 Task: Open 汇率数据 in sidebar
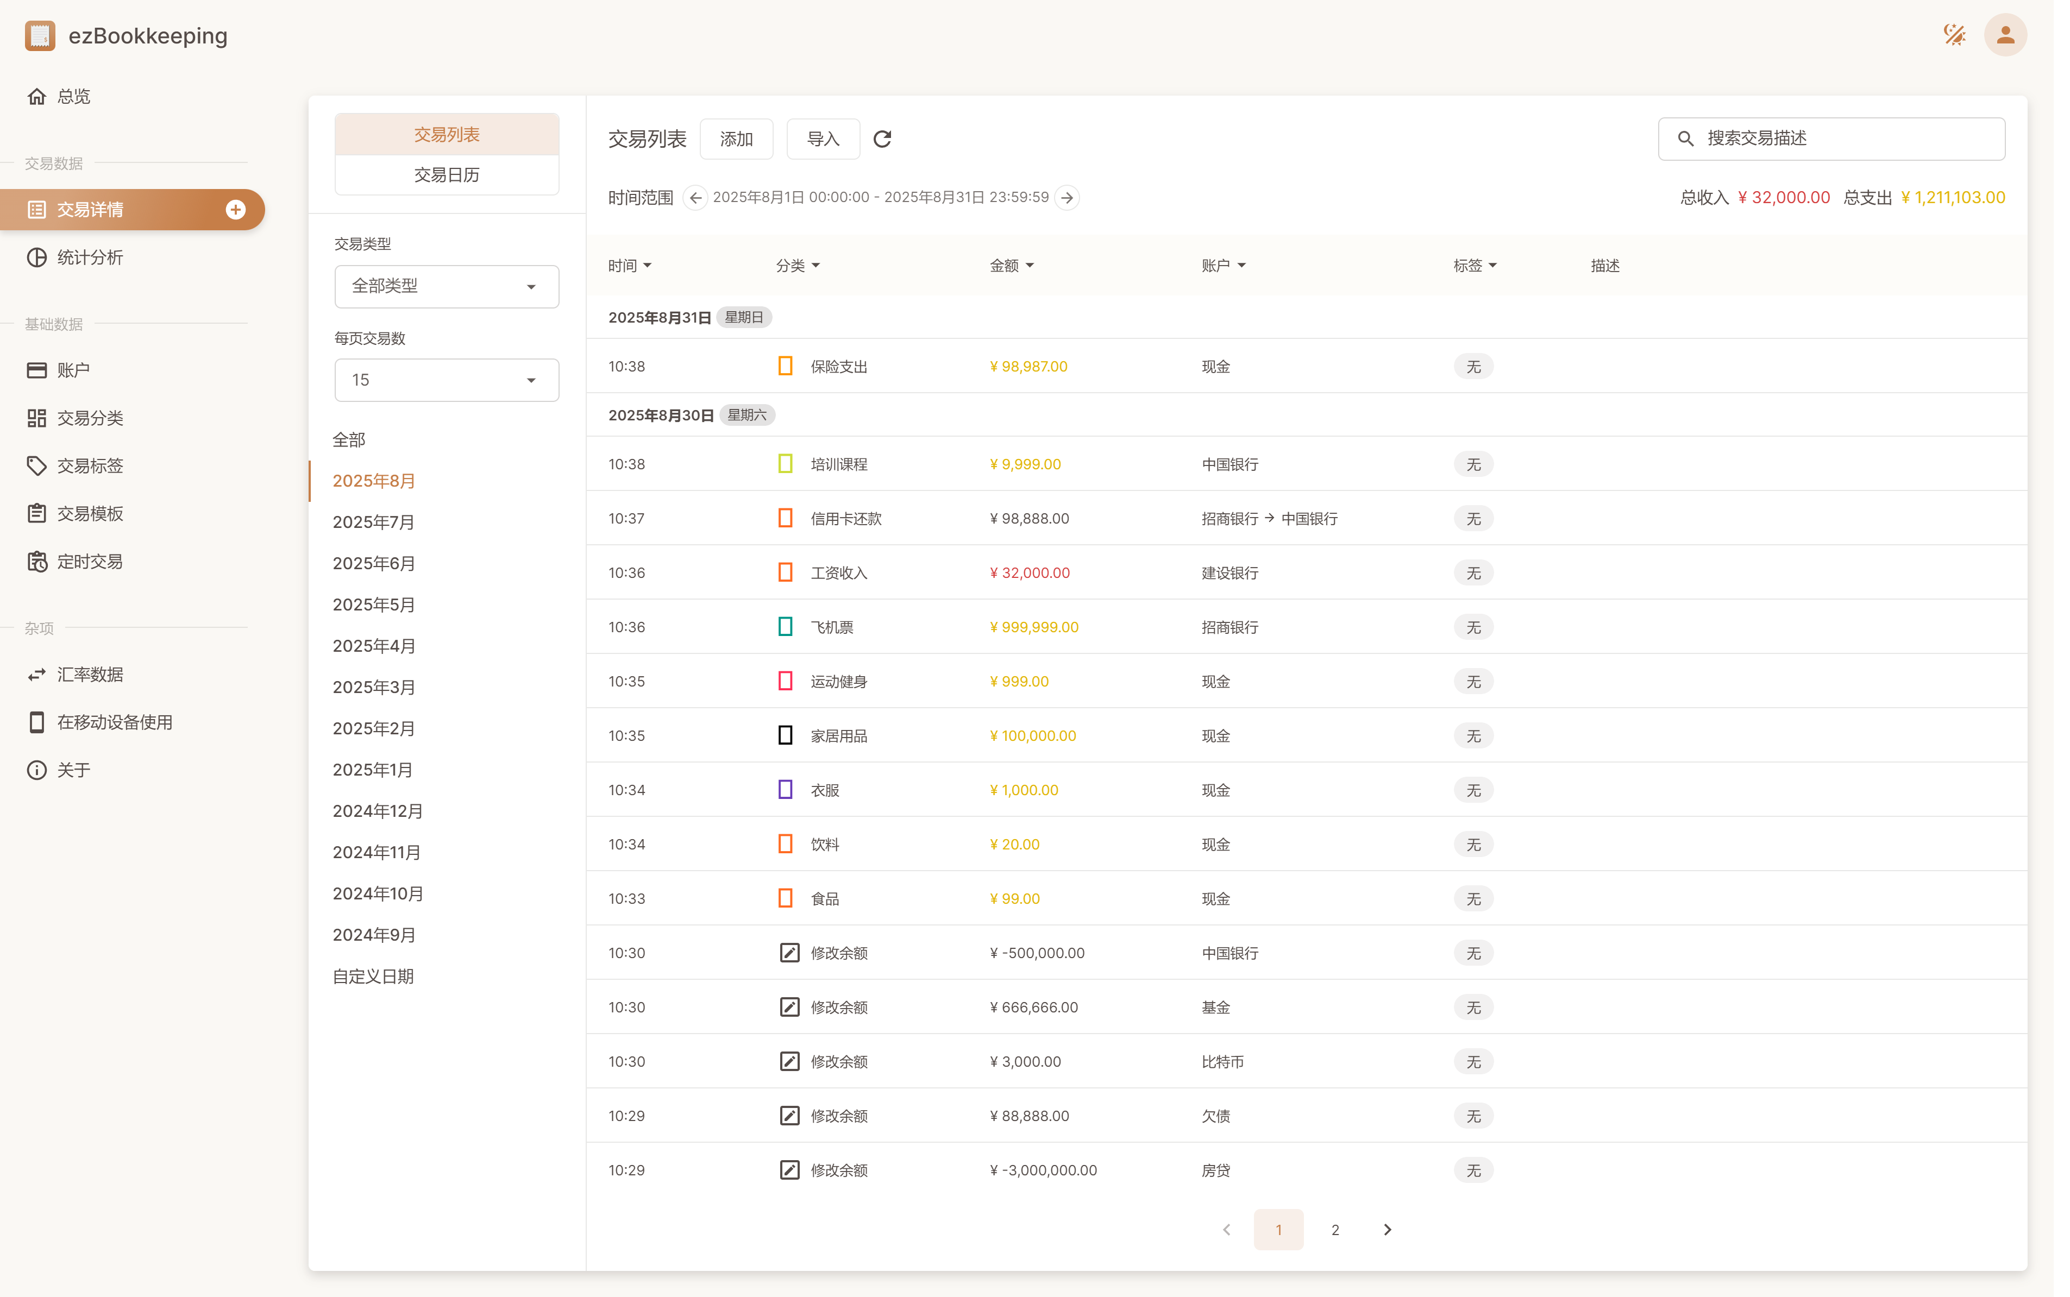[x=89, y=674]
